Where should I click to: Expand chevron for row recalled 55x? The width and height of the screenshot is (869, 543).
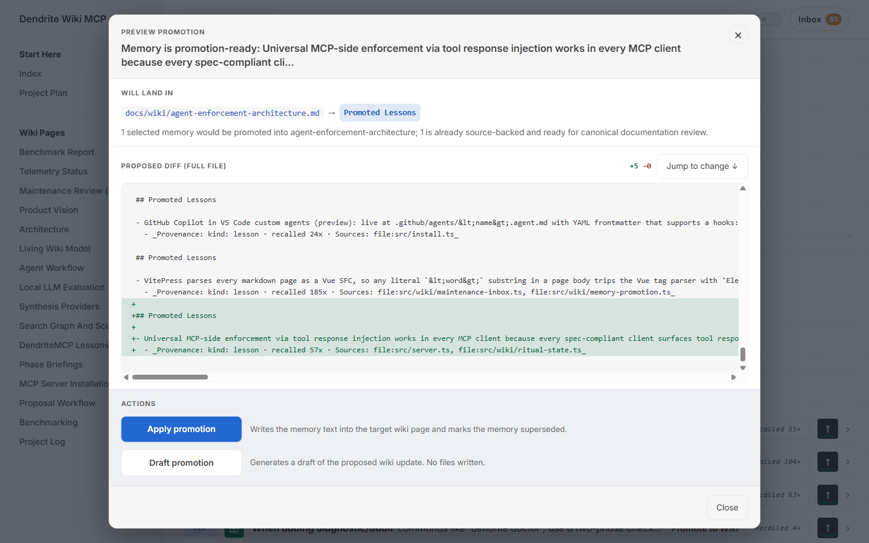[848, 430]
